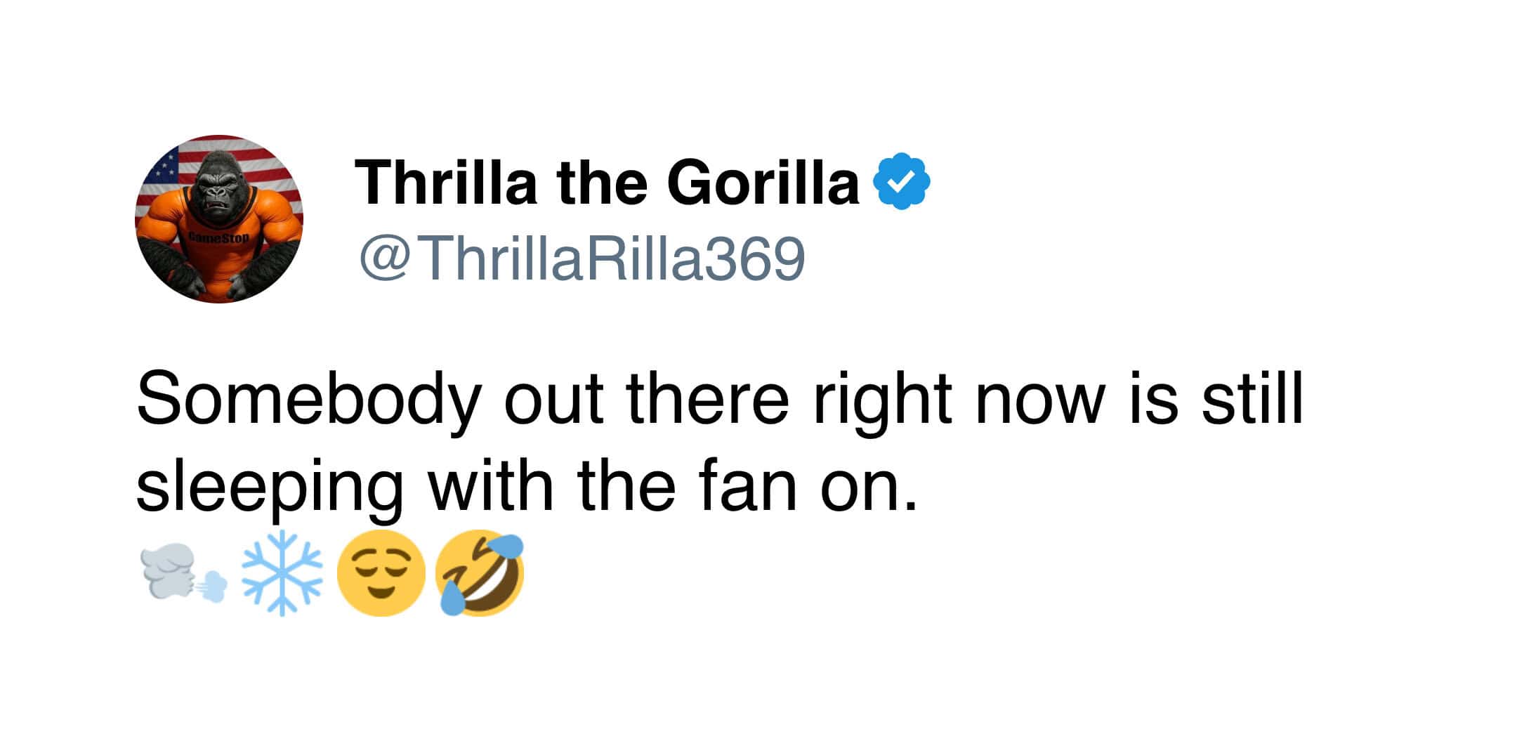Open the @ThrillaRilla369 handle link

pos(582,258)
